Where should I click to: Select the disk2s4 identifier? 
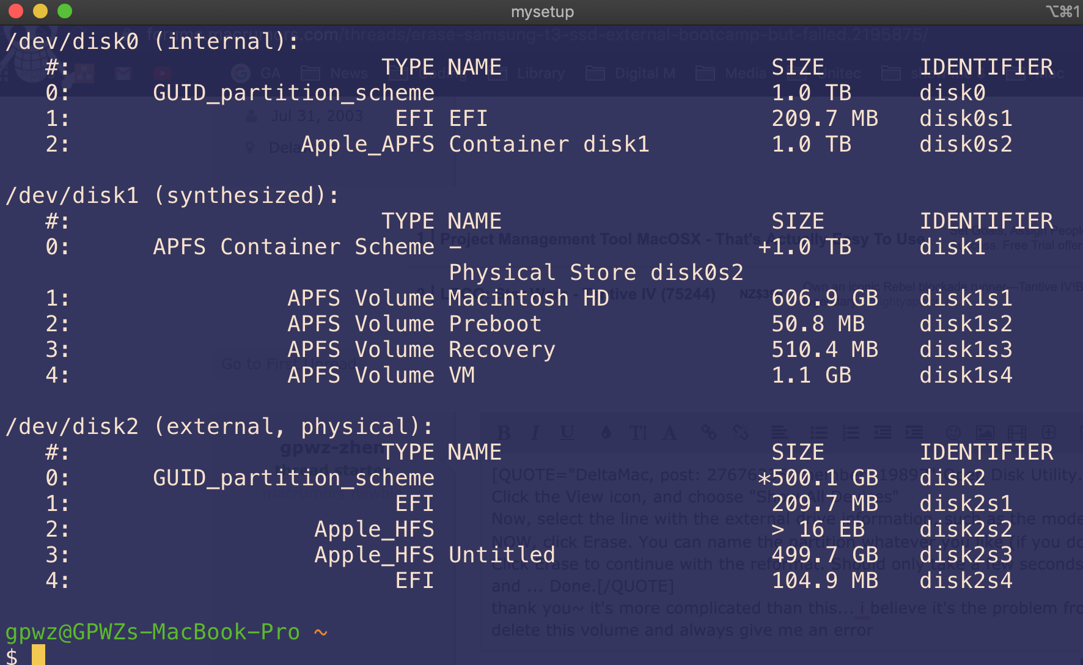coord(966,581)
